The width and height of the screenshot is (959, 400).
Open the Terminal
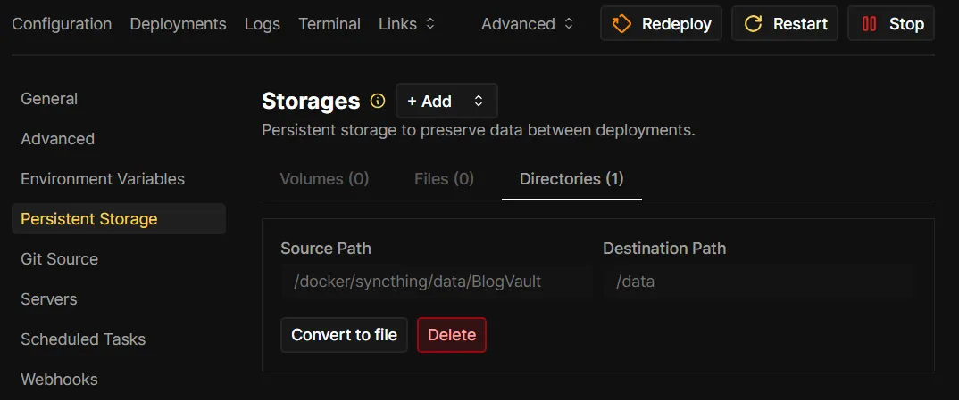coord(329,24)
